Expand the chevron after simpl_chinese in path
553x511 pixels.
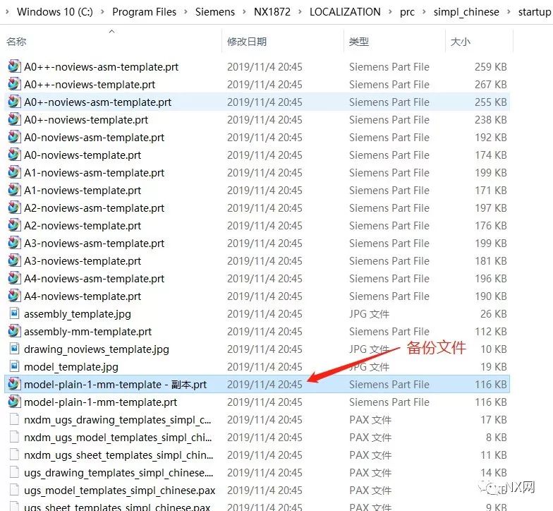[x=509, y=11]
